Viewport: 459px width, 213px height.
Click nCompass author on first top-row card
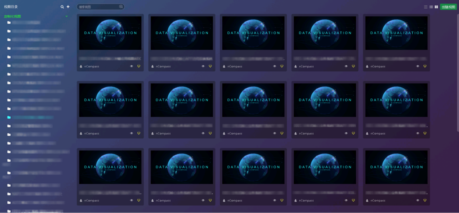[x=92, y=66]
